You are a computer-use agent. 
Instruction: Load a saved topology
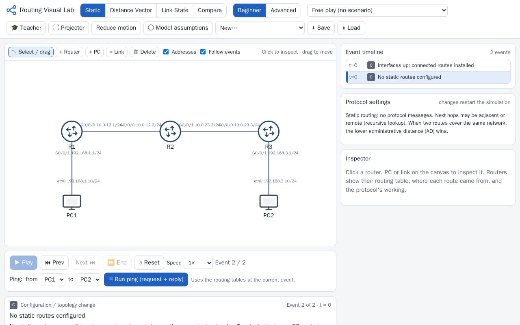[x=351, y=28]
